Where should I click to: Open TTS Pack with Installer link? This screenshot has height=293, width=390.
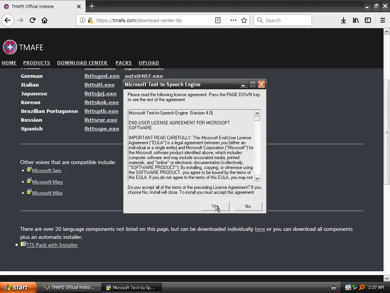pos(52,245)
